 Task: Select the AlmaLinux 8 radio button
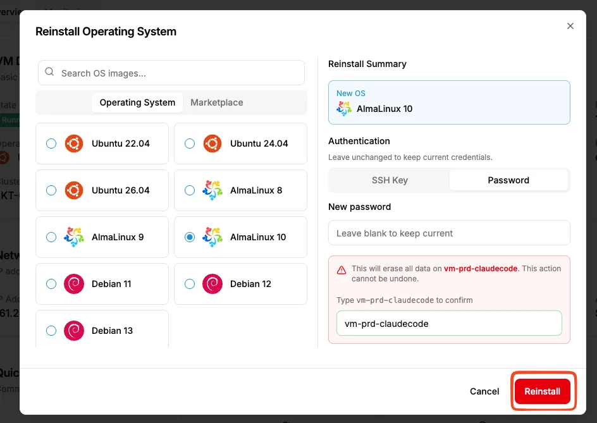point(190,190)
